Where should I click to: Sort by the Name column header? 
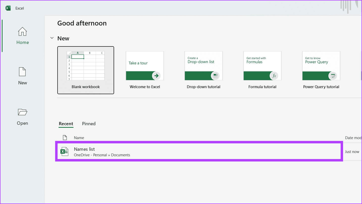79,138
